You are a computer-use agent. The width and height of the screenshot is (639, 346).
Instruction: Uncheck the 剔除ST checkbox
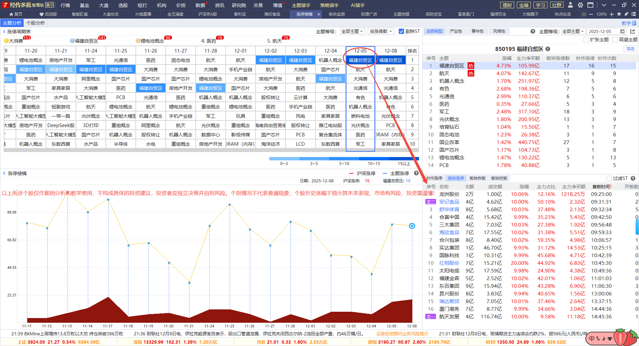pyautogui.click(x=401, y=31)
